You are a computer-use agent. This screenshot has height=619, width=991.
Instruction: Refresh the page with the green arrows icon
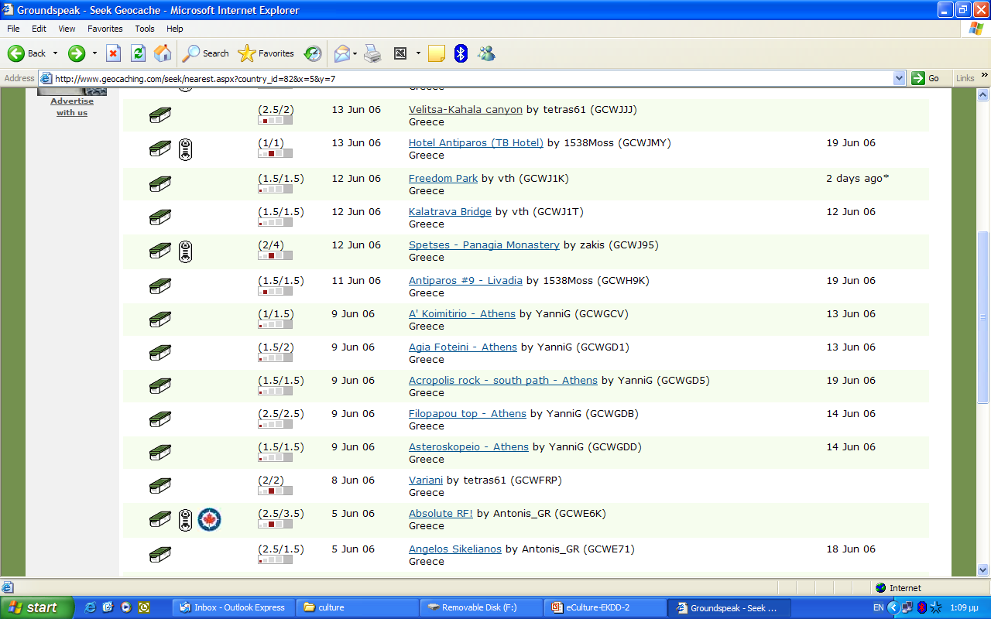pyautogui.click(x=138, y=53)
